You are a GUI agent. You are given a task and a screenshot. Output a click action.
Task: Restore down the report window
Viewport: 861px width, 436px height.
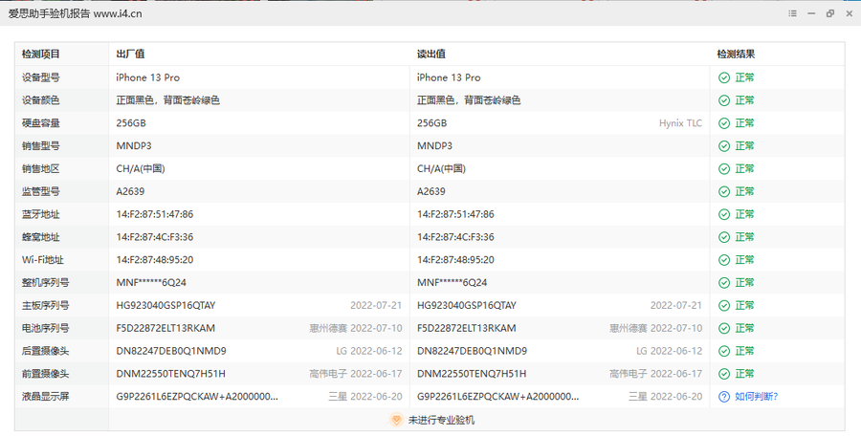[x=830, y=13]
